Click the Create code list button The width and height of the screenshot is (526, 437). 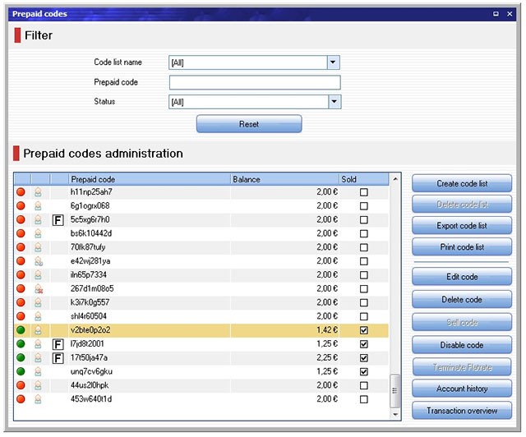click(461, 183)
